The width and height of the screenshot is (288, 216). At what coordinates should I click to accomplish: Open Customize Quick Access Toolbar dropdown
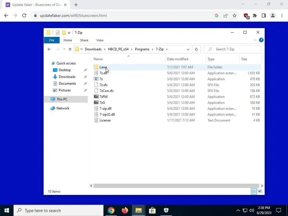click(x=69, y=33)
